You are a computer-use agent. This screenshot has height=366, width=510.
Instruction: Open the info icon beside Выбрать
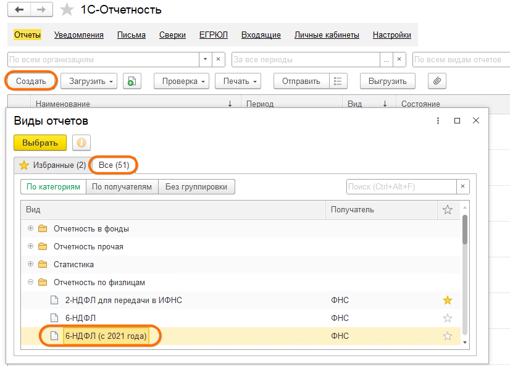pyautogui.click(x=82, y=143)
